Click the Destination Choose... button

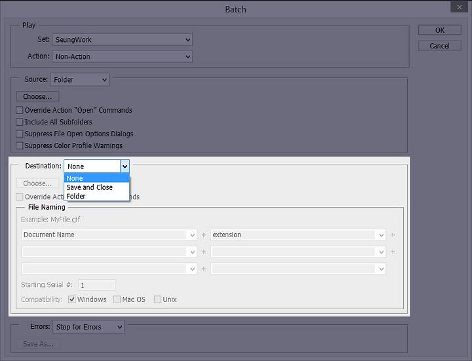click(x=37, y=183)
